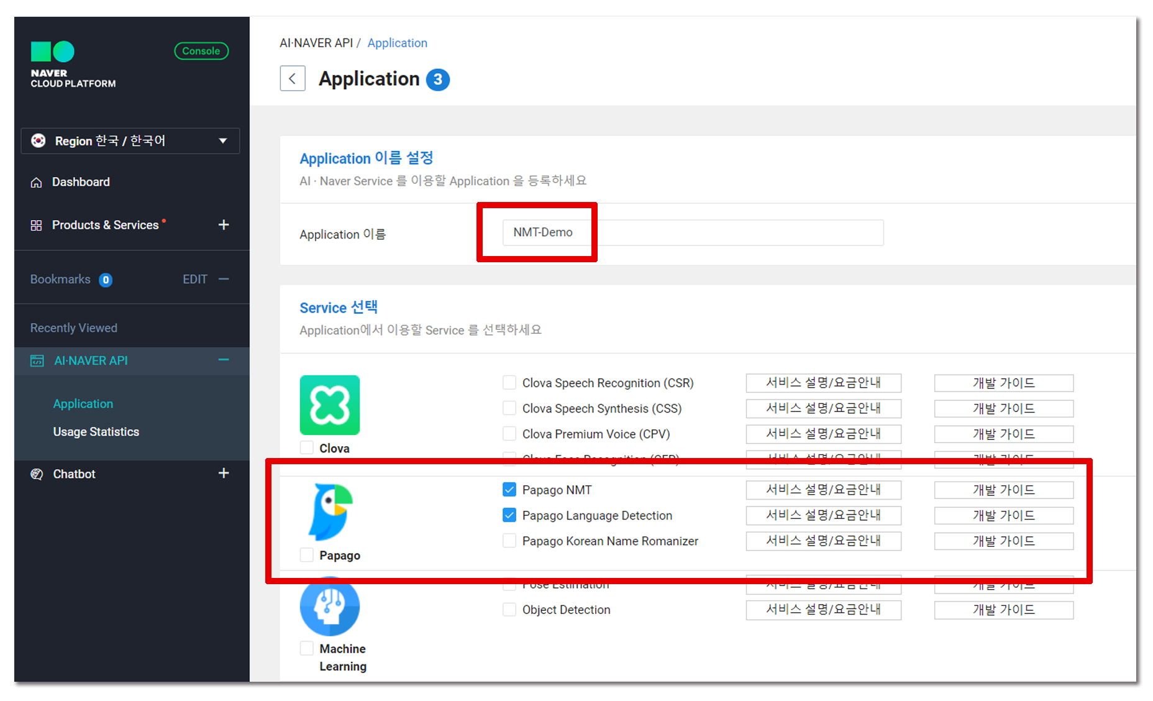Click the Machine Learning logo
The image size is (1153, 701).
pos(330,607)
